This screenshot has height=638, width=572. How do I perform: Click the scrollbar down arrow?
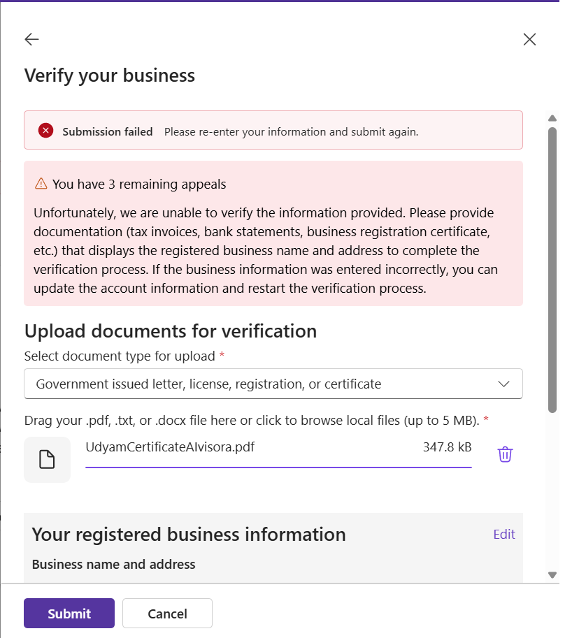[552, 574]
